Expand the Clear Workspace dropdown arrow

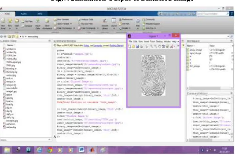(x=74, y=28)
